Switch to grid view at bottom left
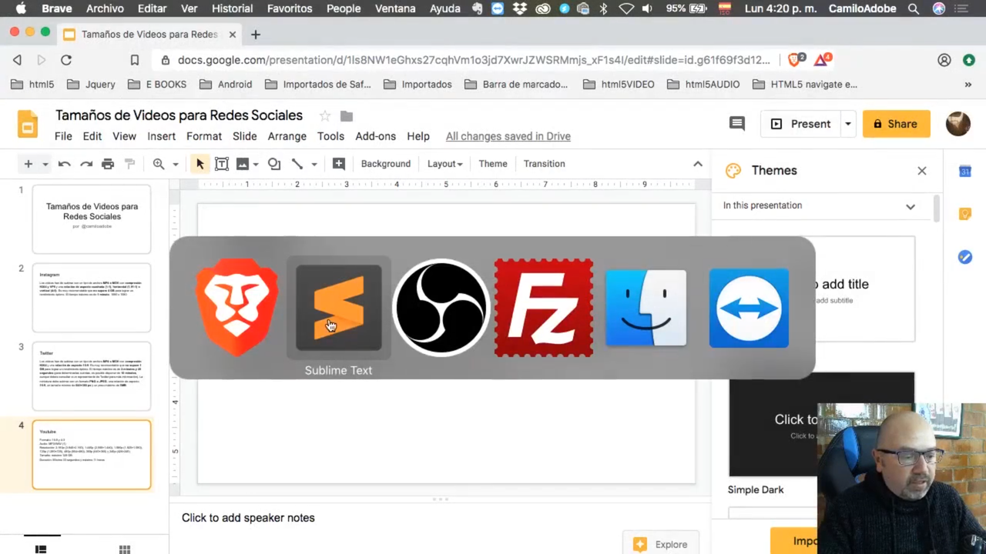Viewport: 986px width, 554px height. click(125, 549)
